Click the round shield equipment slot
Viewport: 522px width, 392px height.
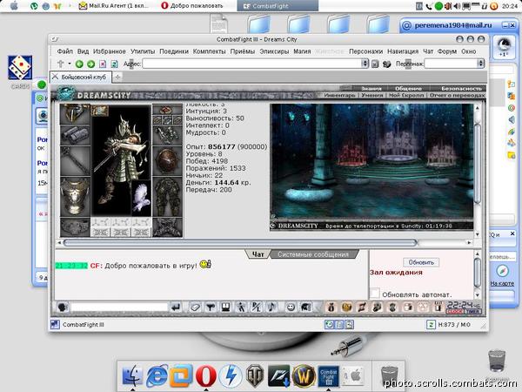[x=167, y=161]
